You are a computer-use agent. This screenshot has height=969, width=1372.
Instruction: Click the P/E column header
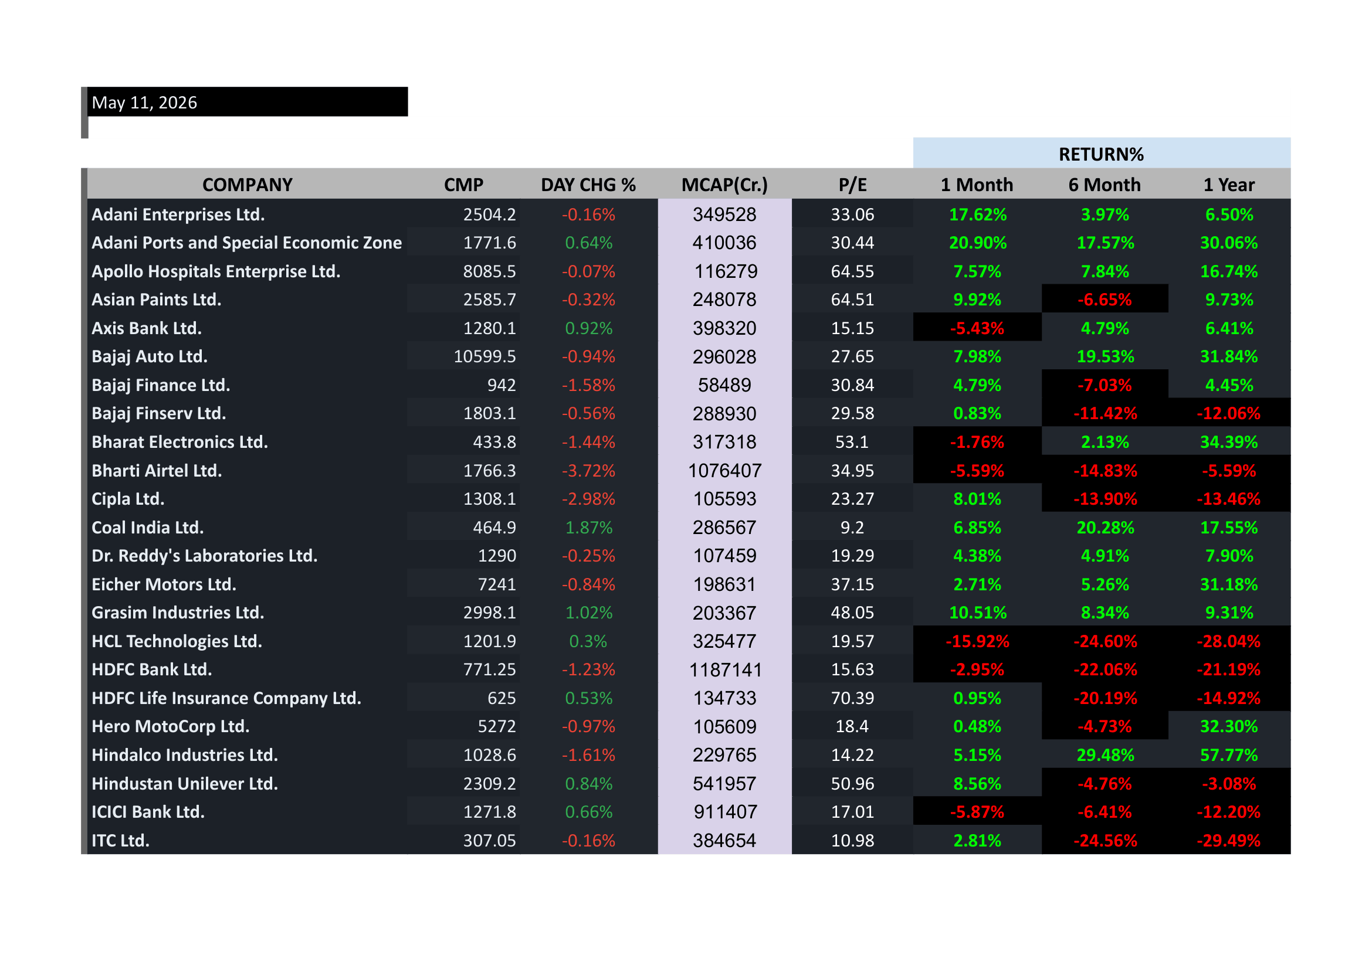click(x=853, y=185)
